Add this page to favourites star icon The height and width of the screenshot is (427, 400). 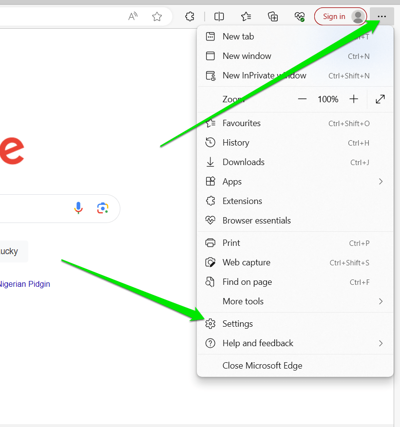pos(157,17)
